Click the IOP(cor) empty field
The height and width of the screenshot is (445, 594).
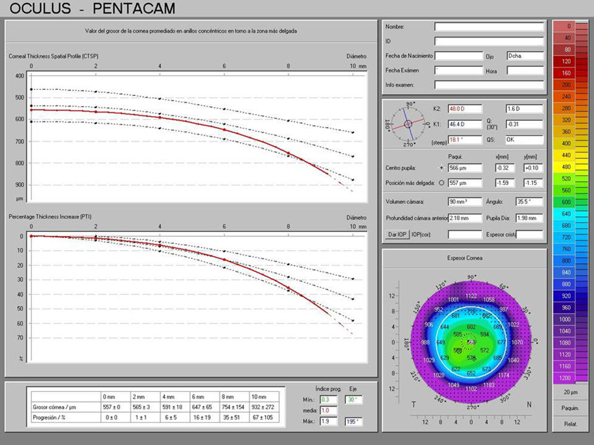(x=465, y=235)
